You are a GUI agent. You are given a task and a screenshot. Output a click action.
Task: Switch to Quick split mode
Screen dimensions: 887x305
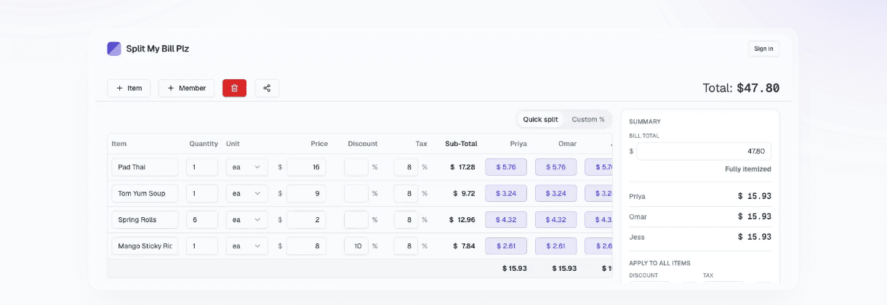(540, 119)
